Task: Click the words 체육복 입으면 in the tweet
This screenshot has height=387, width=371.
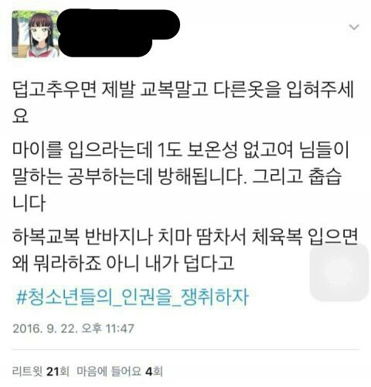Action: click(305, 236)
